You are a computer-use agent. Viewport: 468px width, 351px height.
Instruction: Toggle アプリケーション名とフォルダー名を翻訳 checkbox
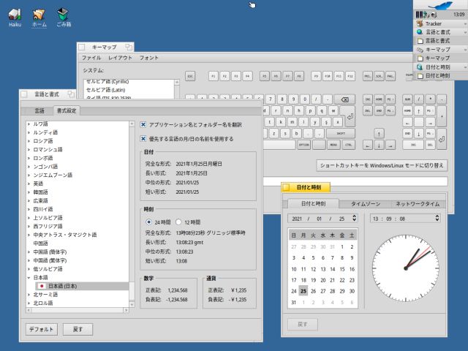click(x=144, y=125)
